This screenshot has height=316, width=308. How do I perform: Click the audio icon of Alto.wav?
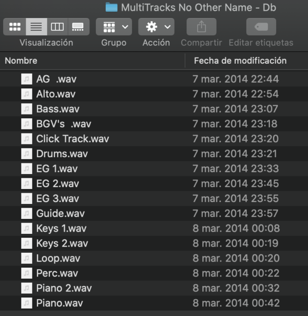(x=27, y=94)
